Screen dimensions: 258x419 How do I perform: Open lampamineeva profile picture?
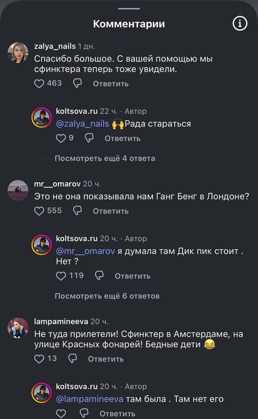coord(18,328)
